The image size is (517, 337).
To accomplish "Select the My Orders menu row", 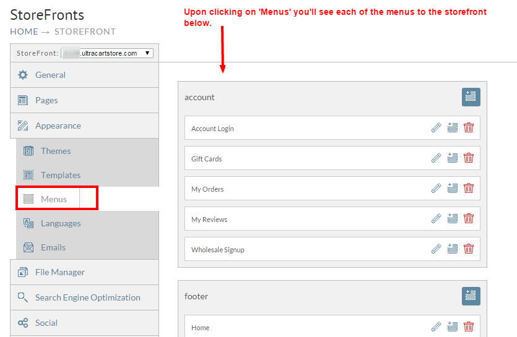I will [332, 189].
